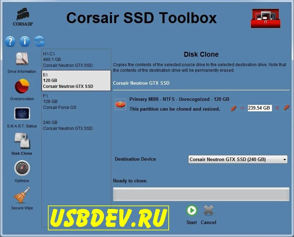View S.M.A.R.T. Status
Image resolution: width=294 pixels, height=237 pixels.
tap(22, 118)
